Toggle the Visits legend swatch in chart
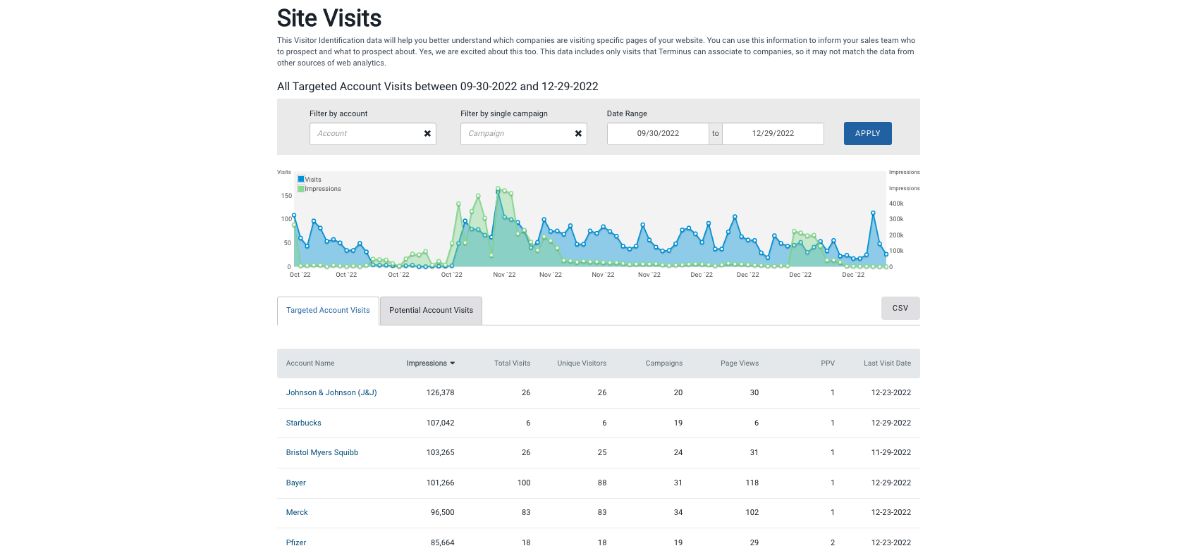This screenshot has width=1181, height=553. [301, 179]
